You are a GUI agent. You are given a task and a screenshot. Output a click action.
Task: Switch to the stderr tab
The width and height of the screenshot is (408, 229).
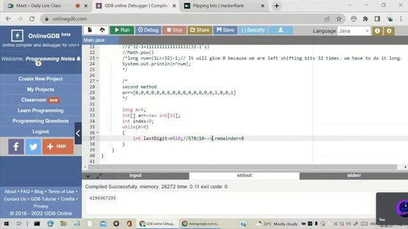pyautogui.click(x=354, y=176)
